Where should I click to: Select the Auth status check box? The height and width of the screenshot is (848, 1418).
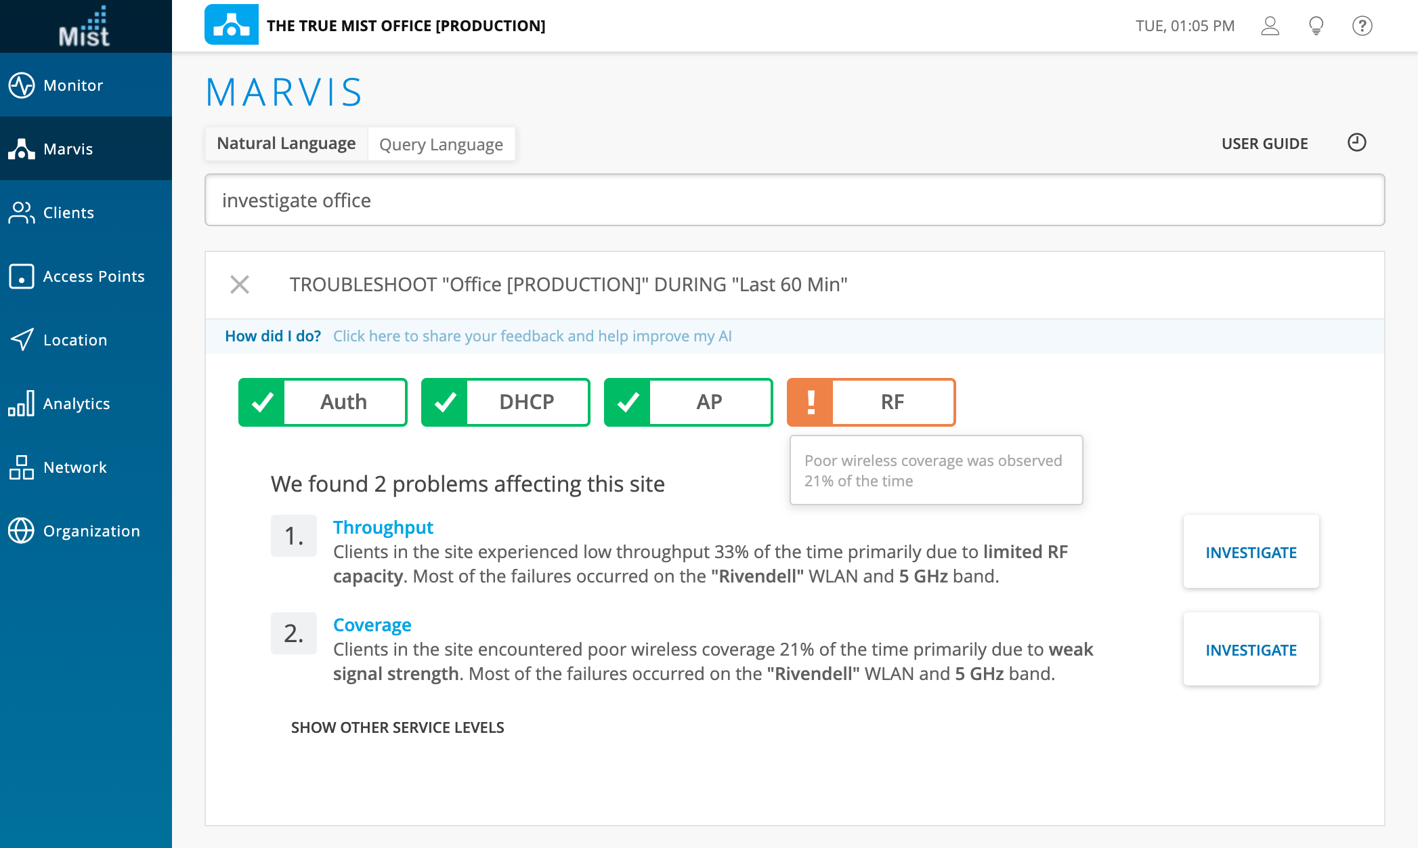point(323,402)
